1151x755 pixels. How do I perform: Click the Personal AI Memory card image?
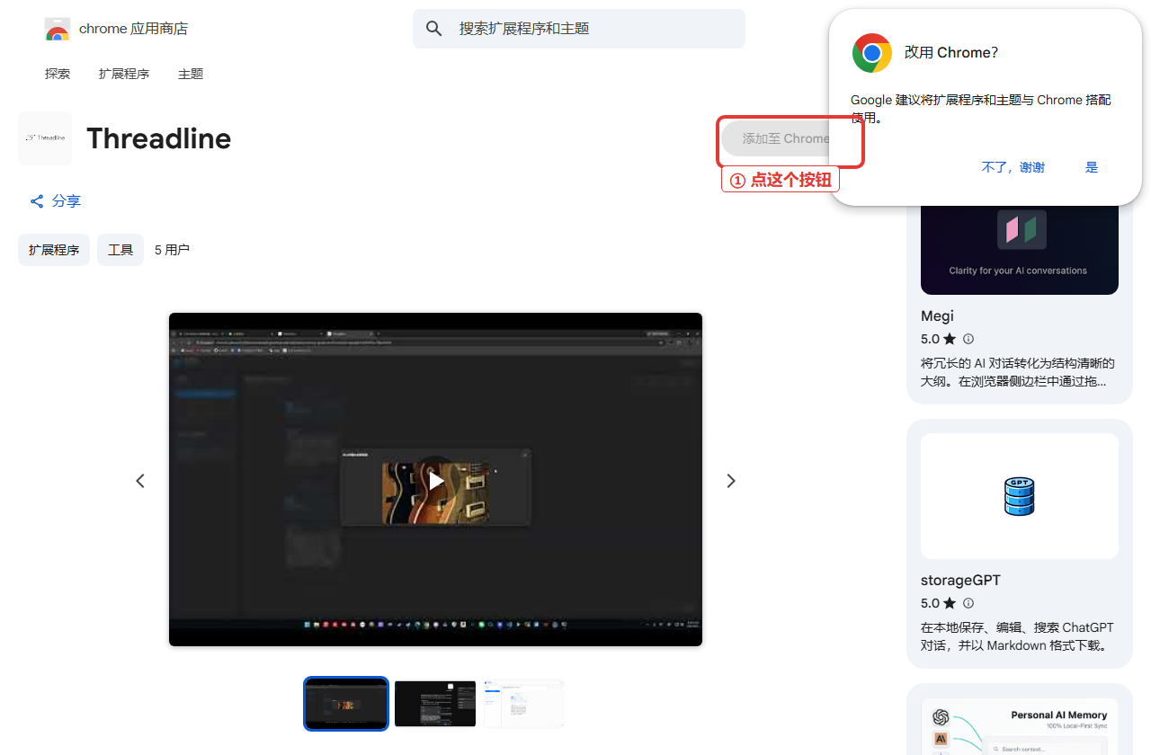tap(1020, 726)
